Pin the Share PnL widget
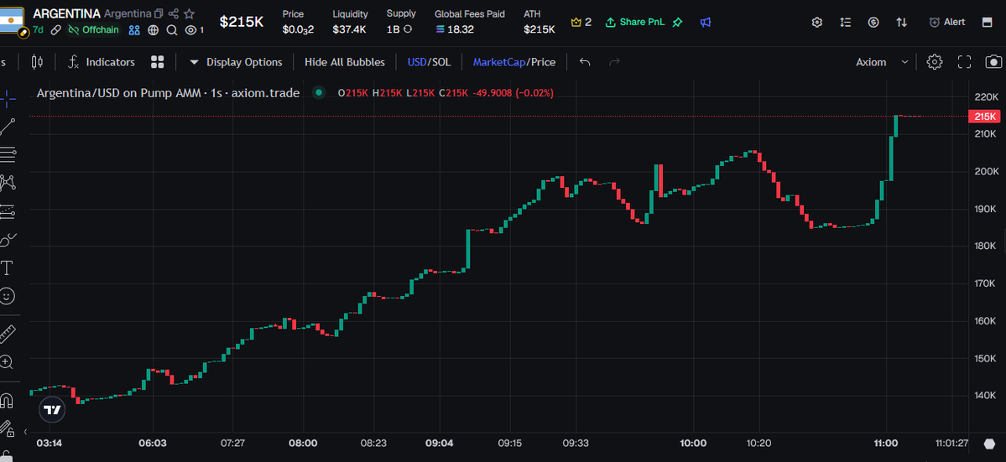 [677, 22]
